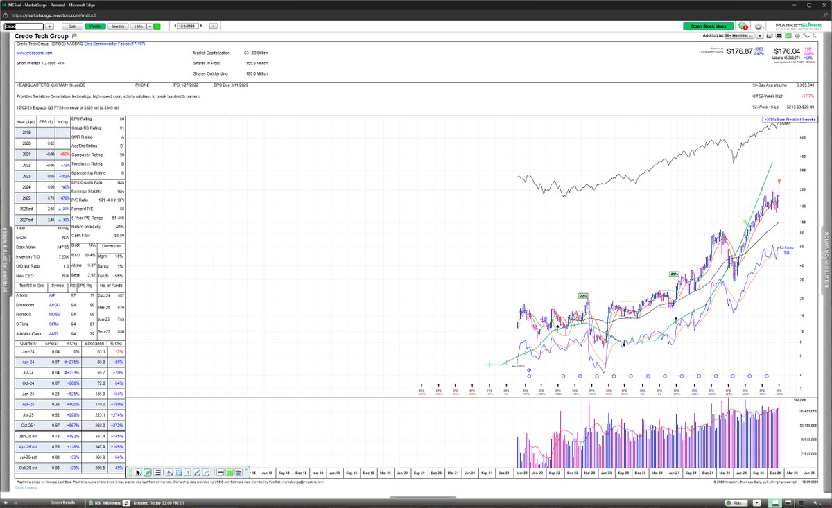Click the Open Stock Ideas button

tap(709, 26)
